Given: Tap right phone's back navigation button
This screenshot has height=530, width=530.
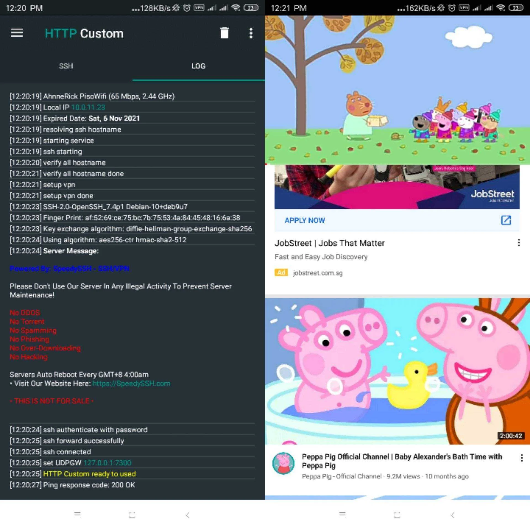Looking at the screenshot, I should (453, 515).
